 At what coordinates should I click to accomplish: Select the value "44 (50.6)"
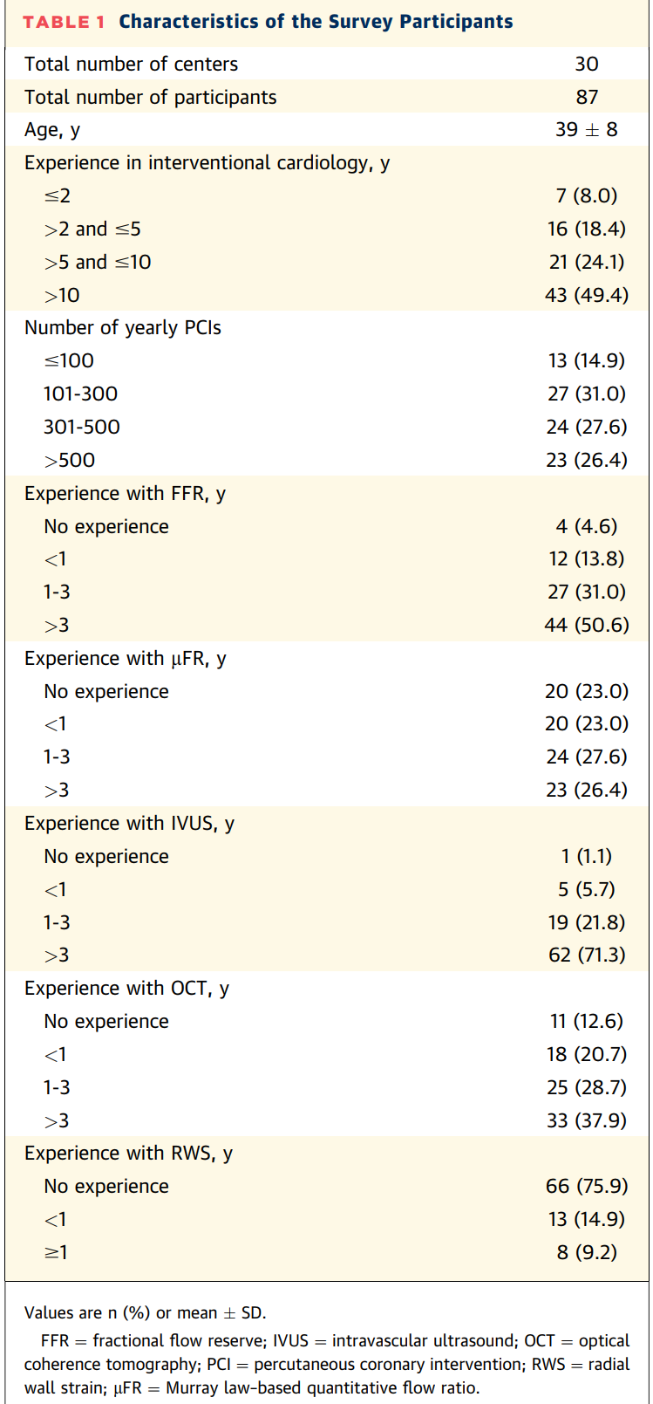[x=586, y=625]
